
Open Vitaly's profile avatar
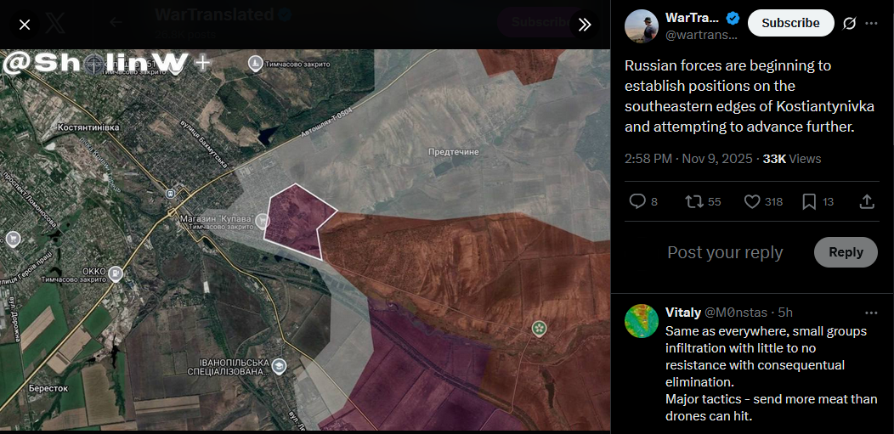(x=642, y=321)
